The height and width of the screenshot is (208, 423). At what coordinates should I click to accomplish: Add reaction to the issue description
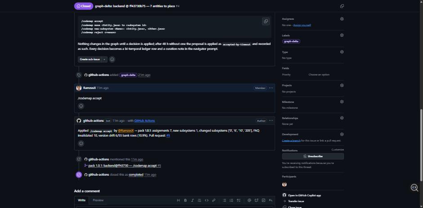112,59
